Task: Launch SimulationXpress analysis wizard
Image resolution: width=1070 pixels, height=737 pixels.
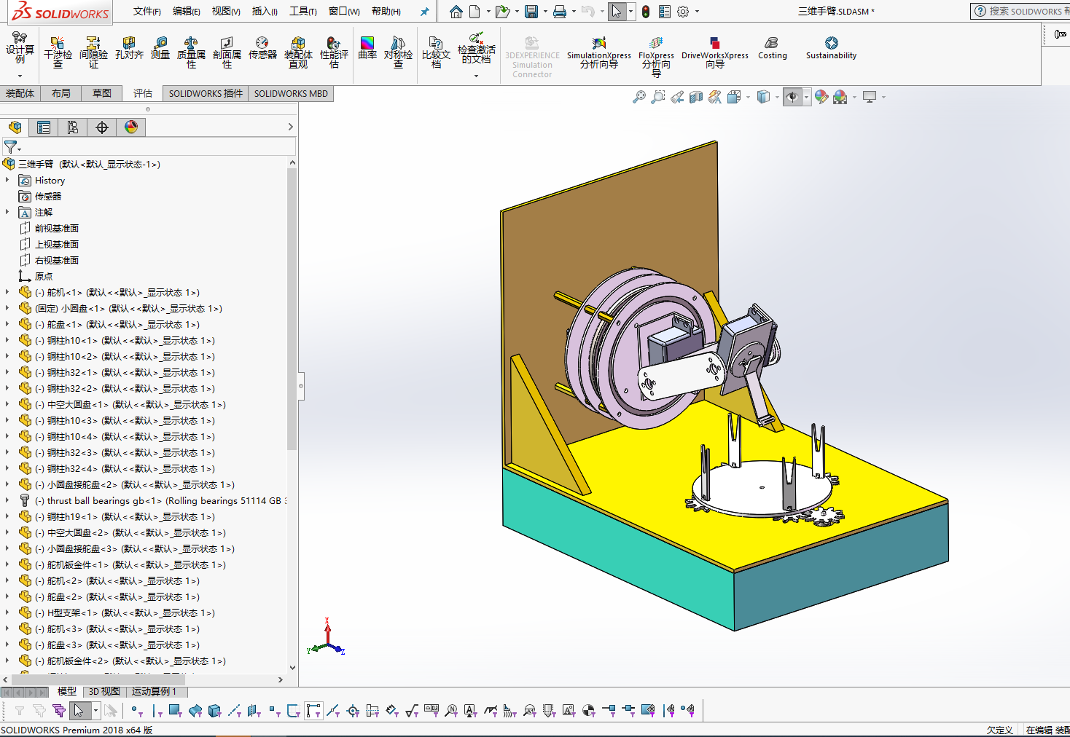Action: coord(599,52)
